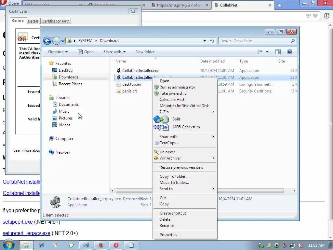
Task: Toggle the preview pane icon
Action: (x=278, y=52)
